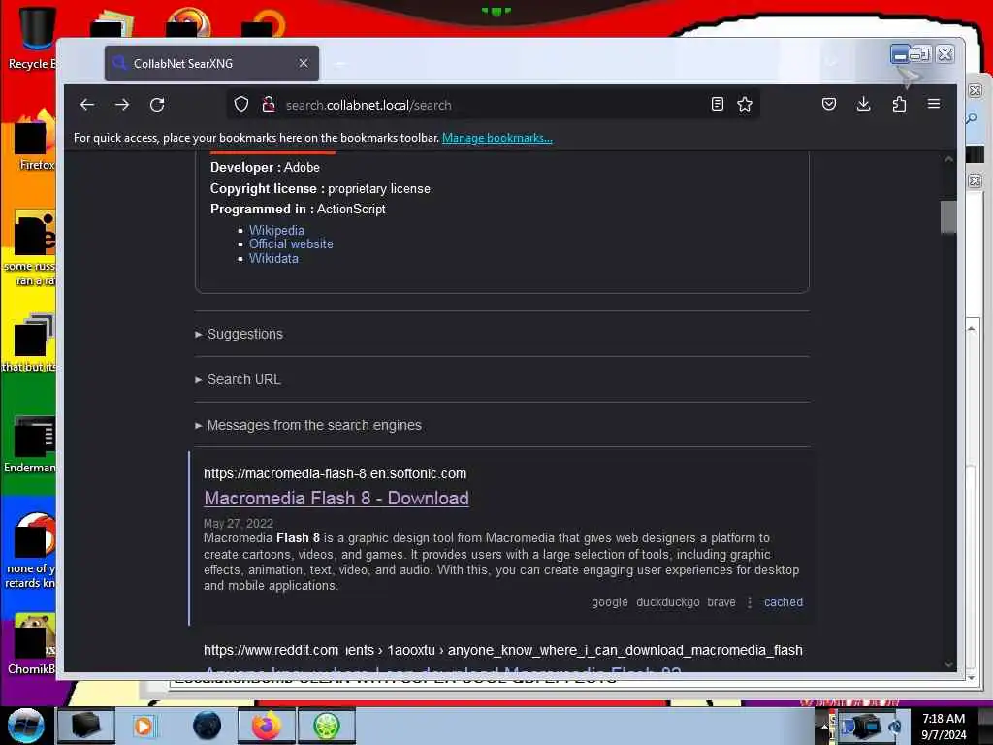Click the page scrollbar thumb
993x745 pixels.
(948, 216)
